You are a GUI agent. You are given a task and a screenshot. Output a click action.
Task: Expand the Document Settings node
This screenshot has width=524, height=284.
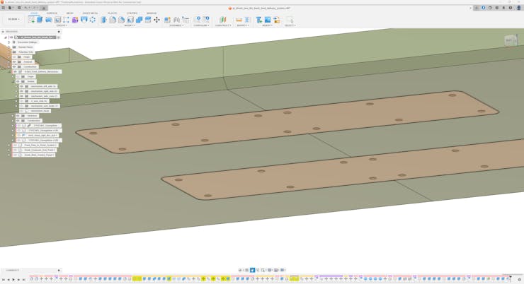[x=9, y=42]
